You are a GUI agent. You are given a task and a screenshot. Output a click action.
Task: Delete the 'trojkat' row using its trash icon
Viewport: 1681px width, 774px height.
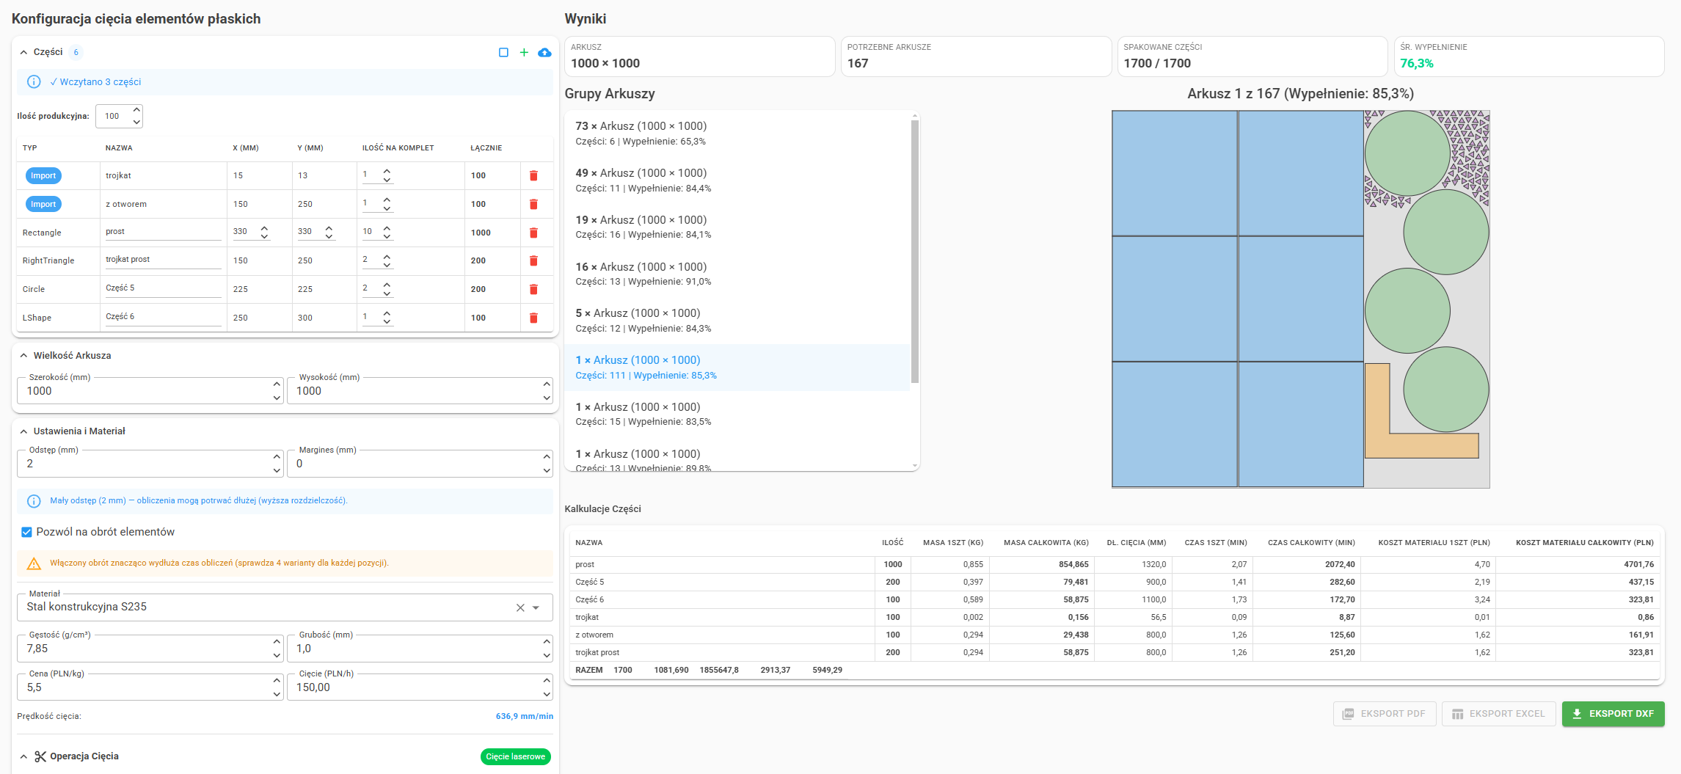(x=533, y=175)
